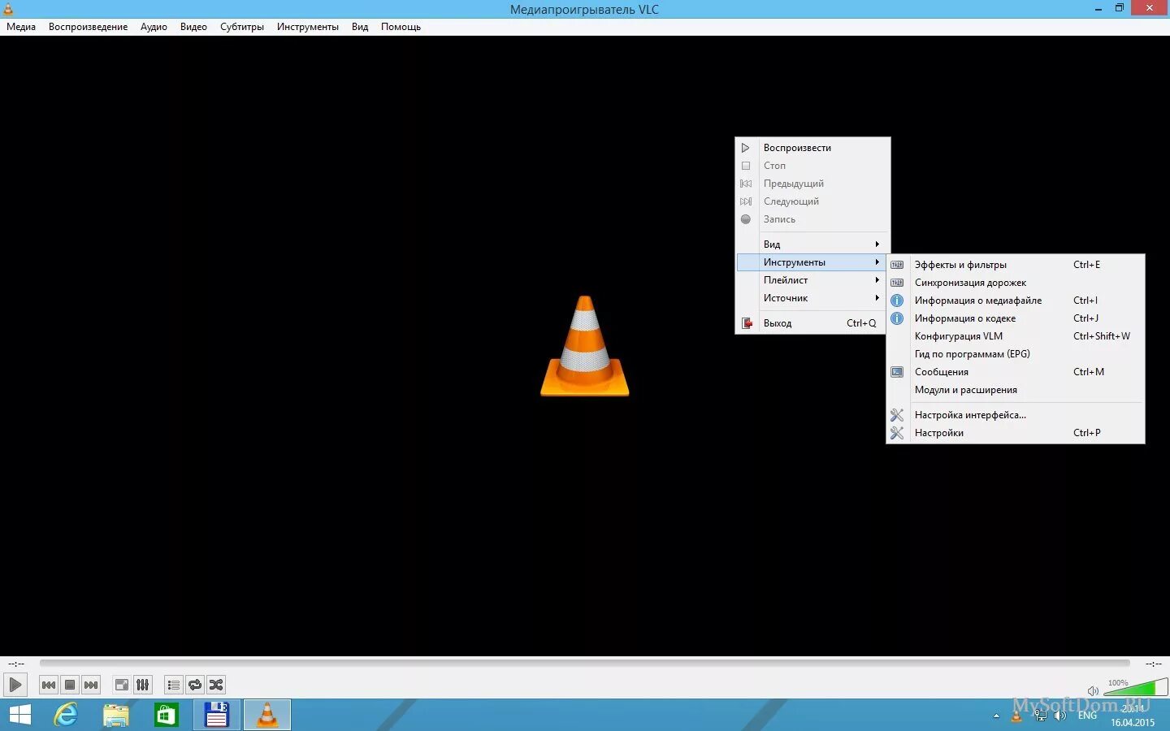
Task: Click the VLC cone taskbar icon
Action: click(267, 715)
